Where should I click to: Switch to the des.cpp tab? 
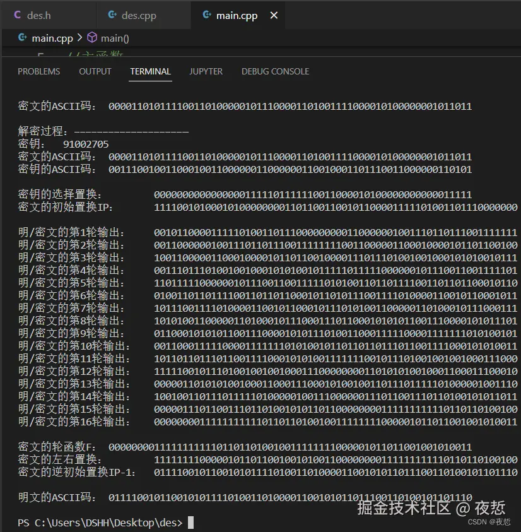[144, 15]
